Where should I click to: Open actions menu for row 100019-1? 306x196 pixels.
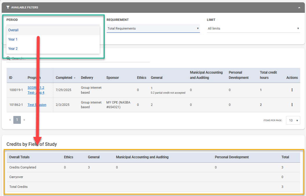(x=292, y=90)
